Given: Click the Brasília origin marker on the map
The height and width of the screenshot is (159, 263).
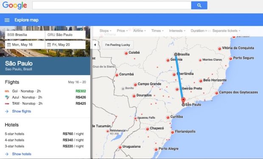Looking at the screenshot, I should [176, 54].
